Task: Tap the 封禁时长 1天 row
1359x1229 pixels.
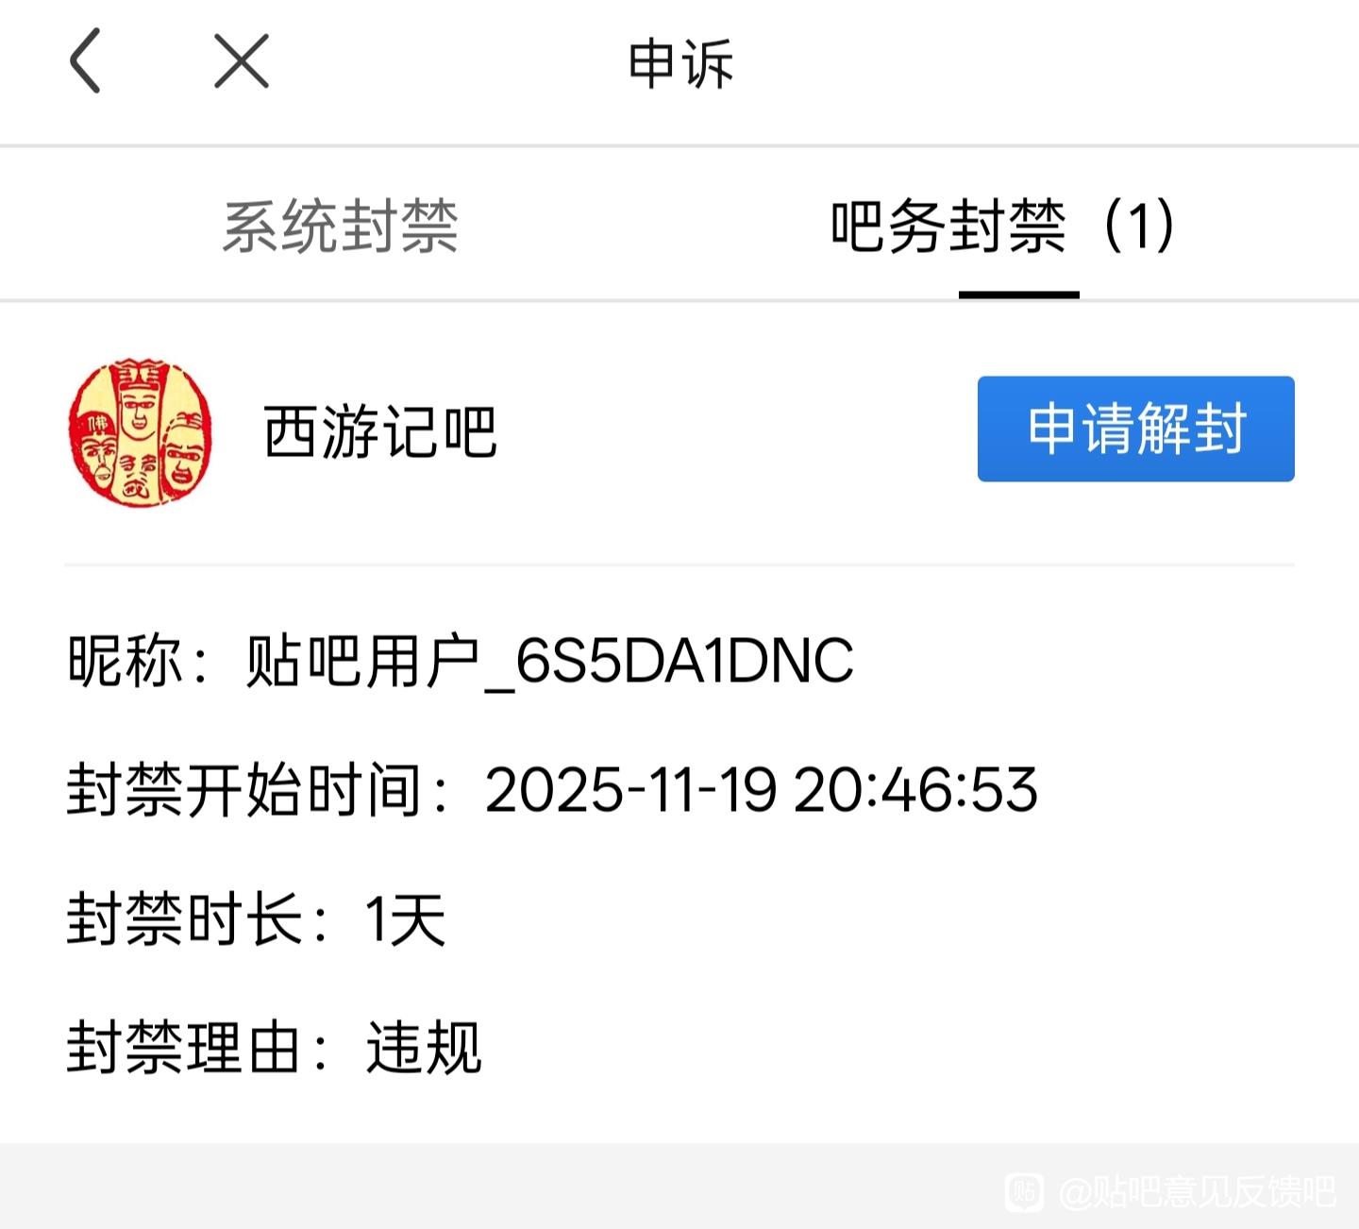Action: (256, 918)
